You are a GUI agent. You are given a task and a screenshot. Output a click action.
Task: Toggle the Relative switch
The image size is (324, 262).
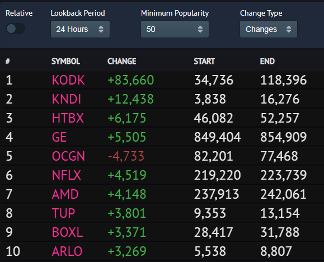pyautogui.click(x=16, y=29)
